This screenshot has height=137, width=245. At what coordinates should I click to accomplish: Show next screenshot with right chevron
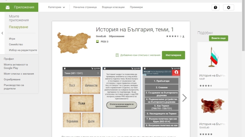[184, 98]
